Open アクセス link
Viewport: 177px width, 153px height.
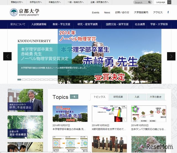tap(158, 12)
